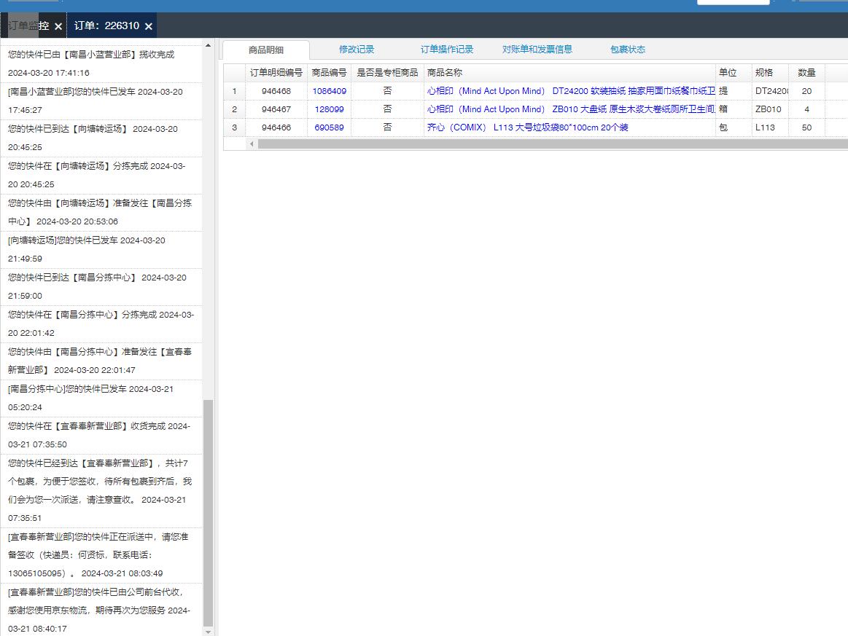Click the 订单明细编号 column header

[x=276, y=72]
